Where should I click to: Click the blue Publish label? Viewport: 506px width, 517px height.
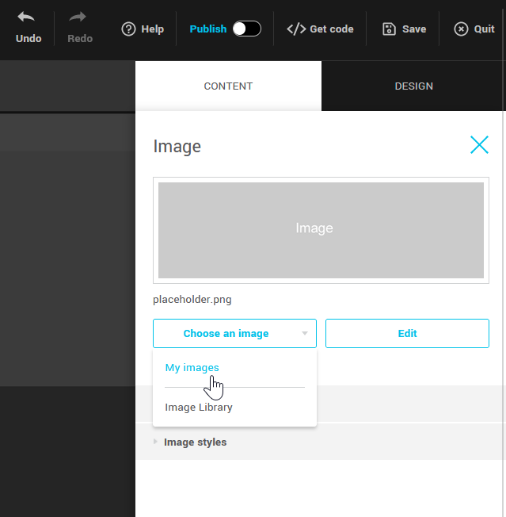(x=207, y=29)
